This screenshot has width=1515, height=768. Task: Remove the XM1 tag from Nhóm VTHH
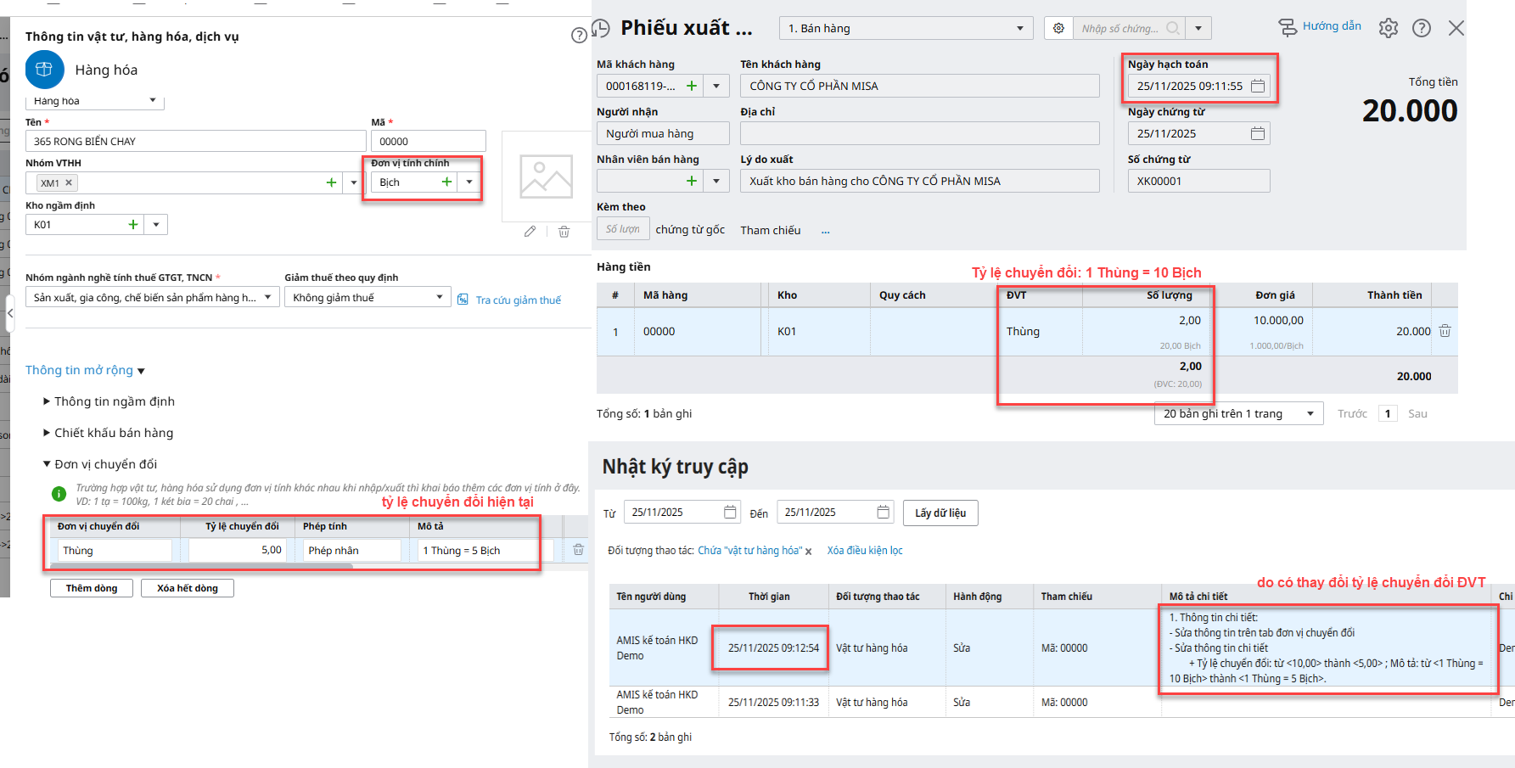click(69, 182)
